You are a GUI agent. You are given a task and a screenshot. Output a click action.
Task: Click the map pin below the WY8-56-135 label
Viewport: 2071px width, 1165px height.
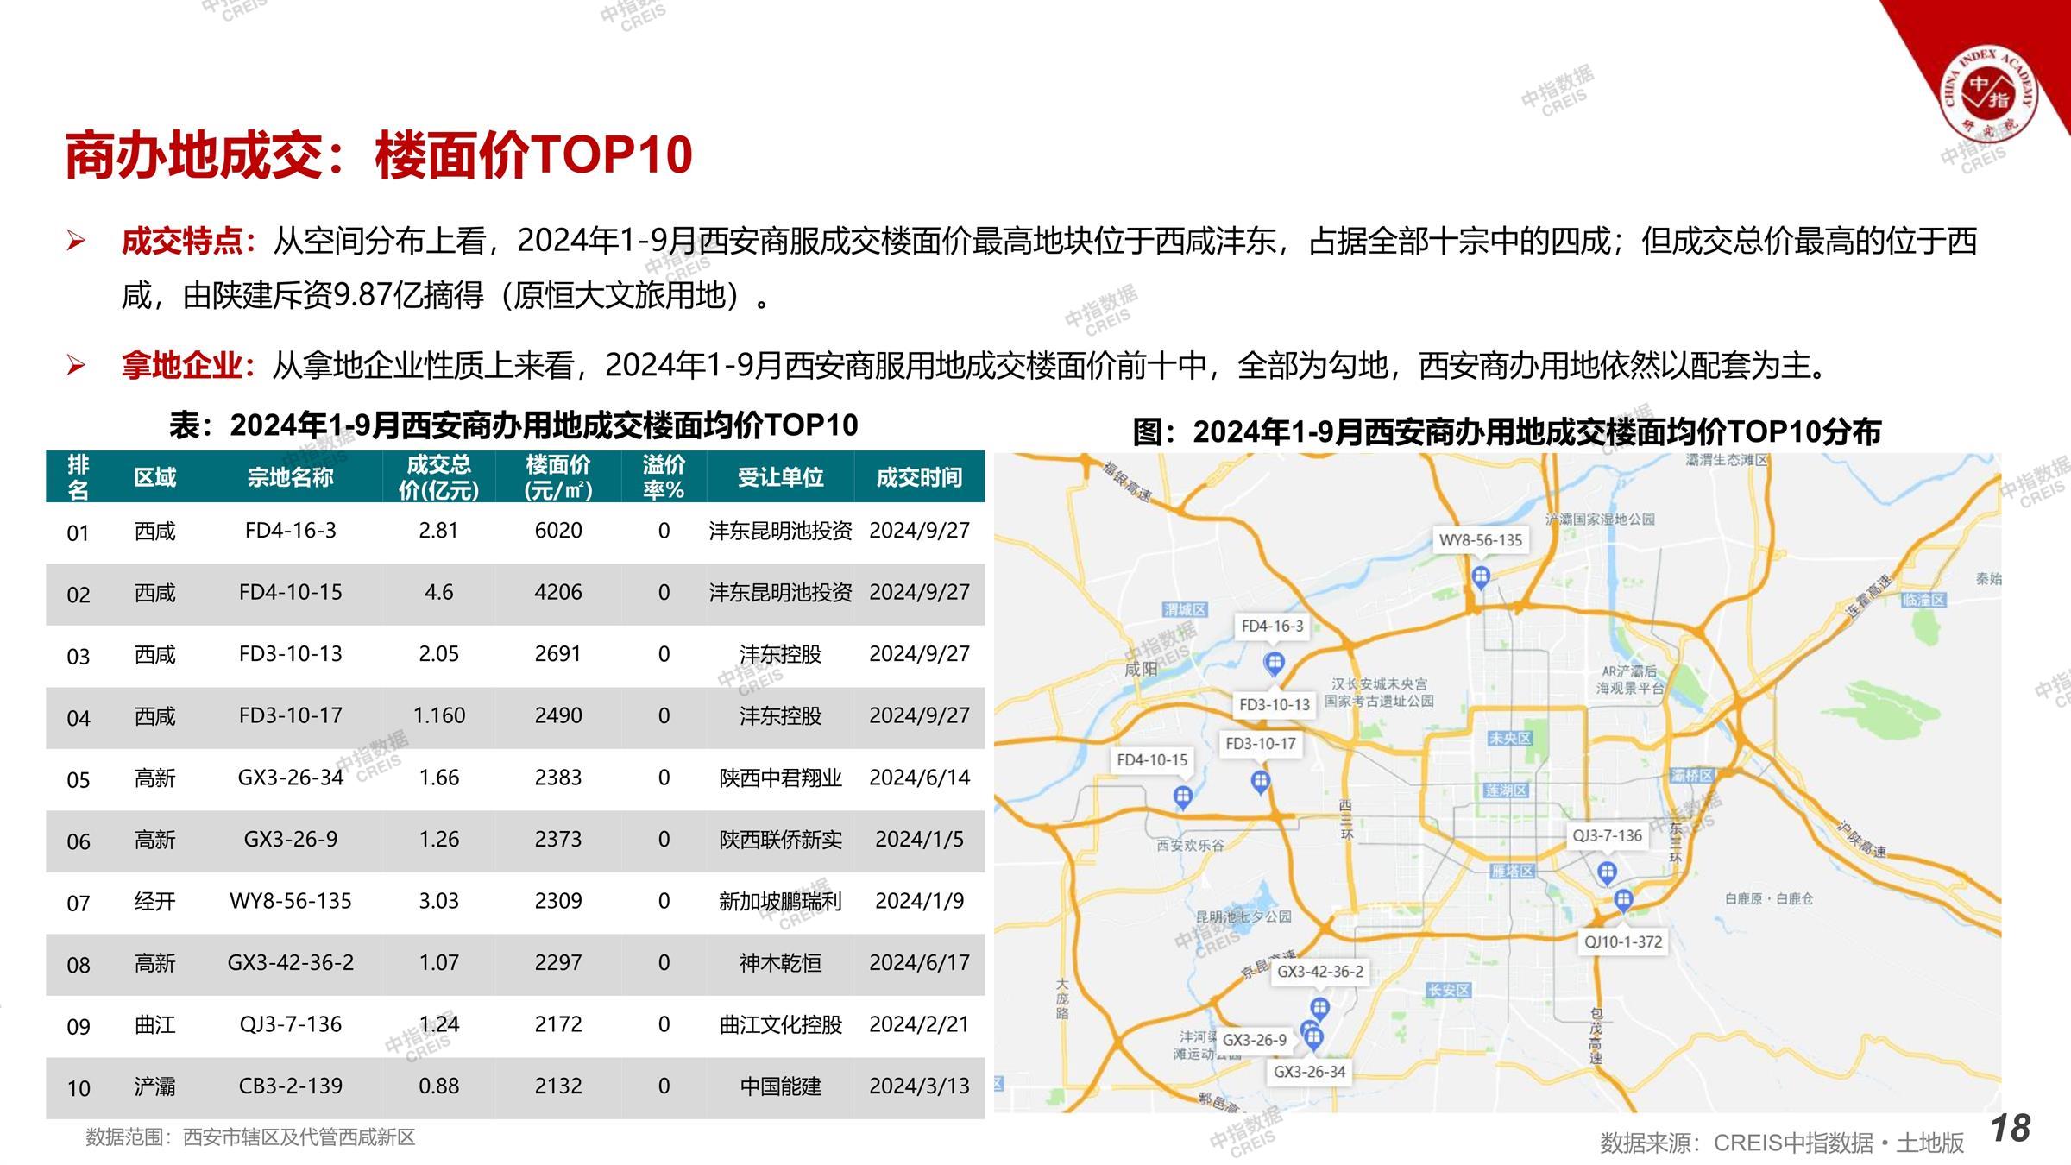coord(1481,576)
